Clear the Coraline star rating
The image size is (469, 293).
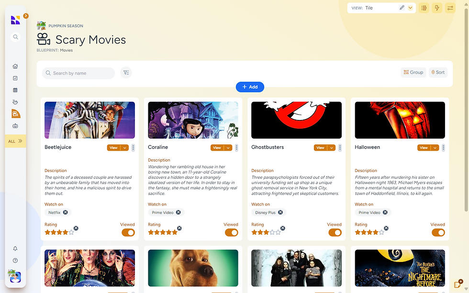point(179,228)
